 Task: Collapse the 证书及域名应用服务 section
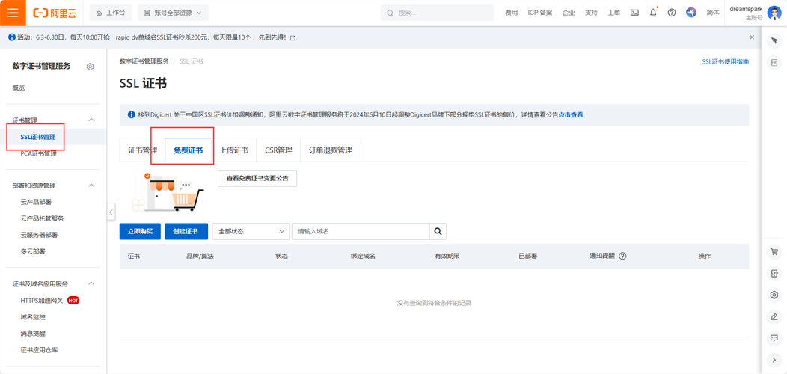(x=91, y=283)
